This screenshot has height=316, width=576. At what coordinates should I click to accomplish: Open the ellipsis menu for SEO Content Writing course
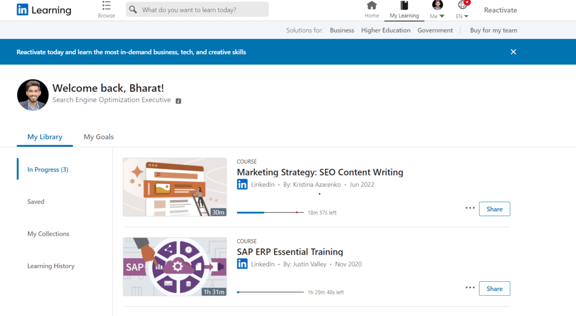click(x=469, y=208)
